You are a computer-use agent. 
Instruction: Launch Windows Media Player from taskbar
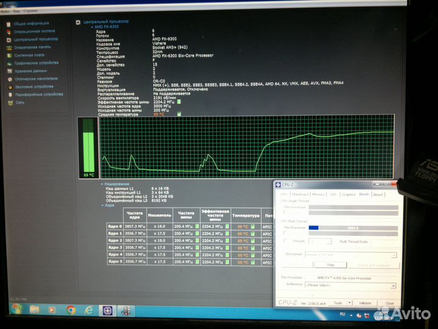point(52,310)
